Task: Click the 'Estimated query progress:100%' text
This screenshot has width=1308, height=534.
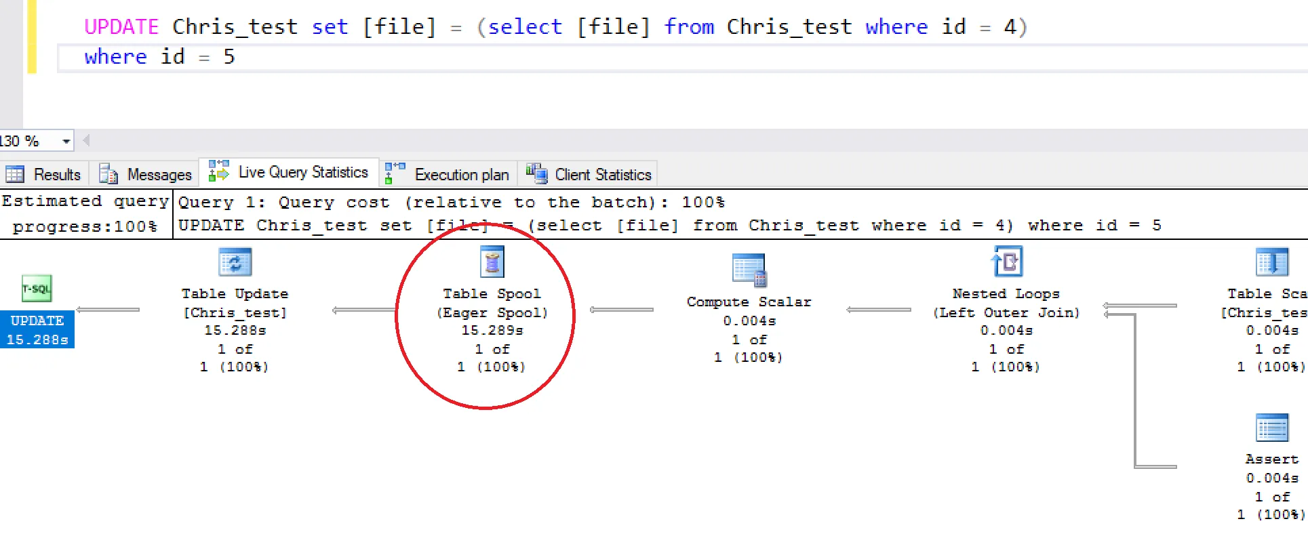Action: tap(85, 213)
